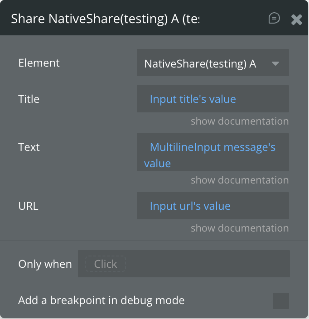Click empty space in the Only when condition box
This screenshot has height=319, width=309.
coord(208,264)
